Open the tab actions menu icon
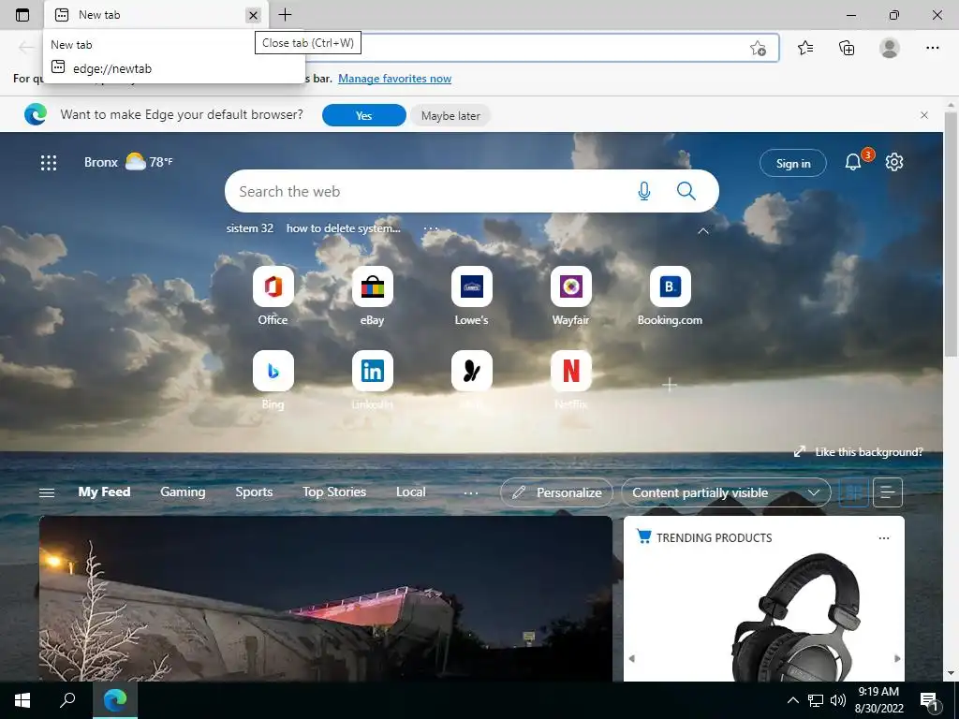The image size is (959, 719). 22,15
